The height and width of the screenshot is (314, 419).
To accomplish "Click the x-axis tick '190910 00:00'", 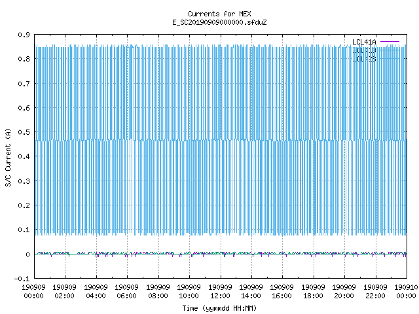I will [x=406, y=292].
